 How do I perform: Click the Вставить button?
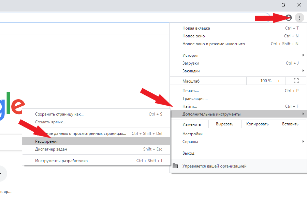tap(290, 124)
